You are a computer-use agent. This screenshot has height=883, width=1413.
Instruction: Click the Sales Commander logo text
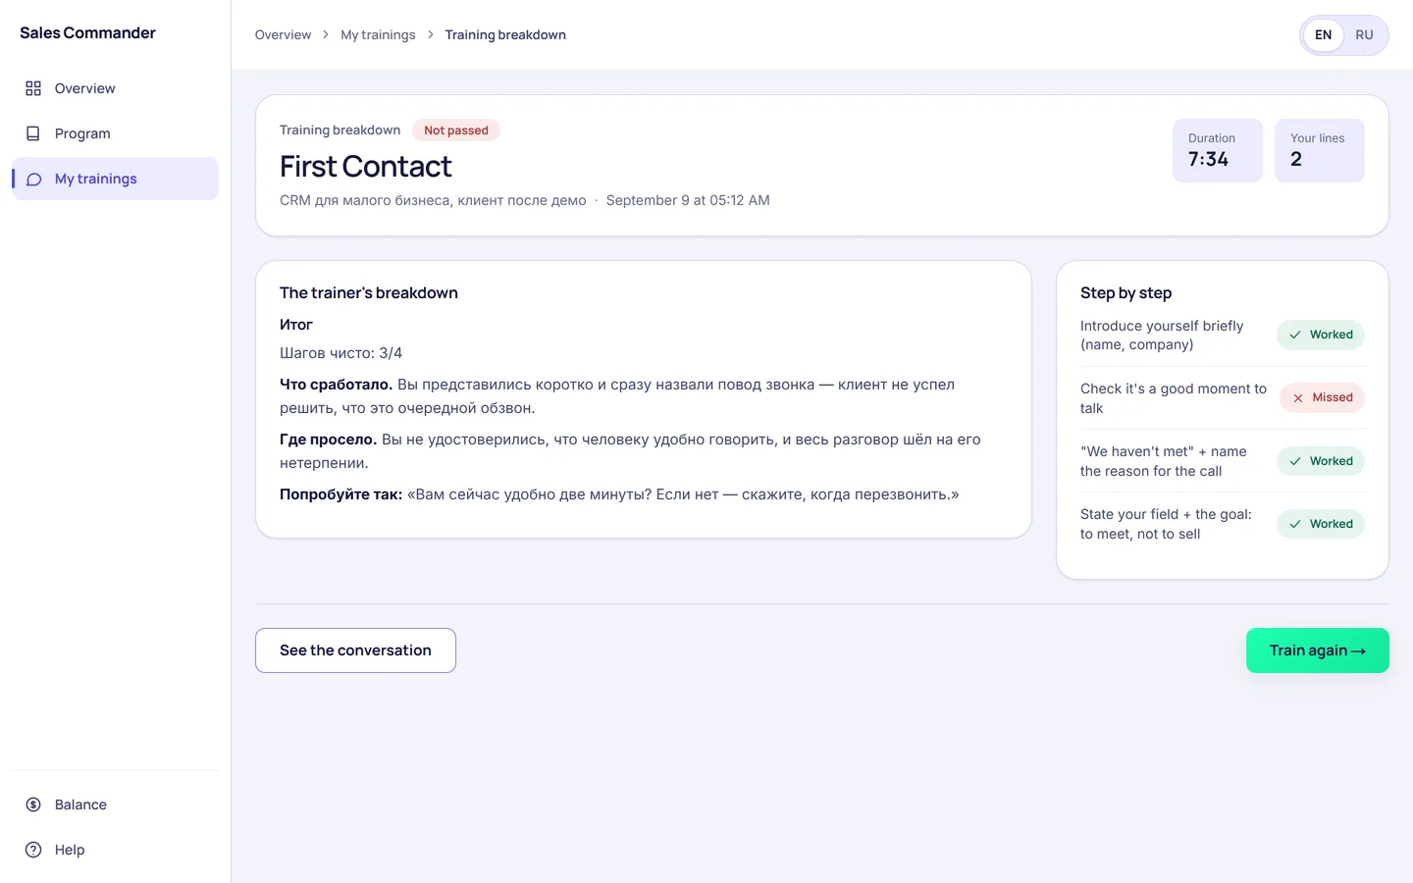pos(87,32)
